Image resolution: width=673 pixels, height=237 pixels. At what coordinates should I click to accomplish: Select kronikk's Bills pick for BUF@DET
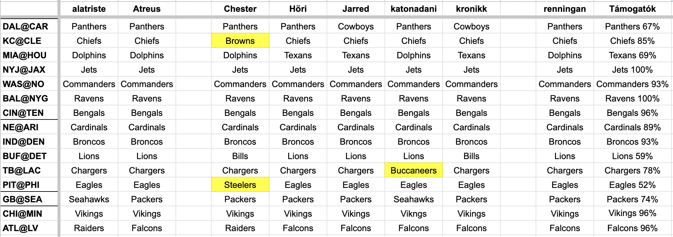click(471, 156)
